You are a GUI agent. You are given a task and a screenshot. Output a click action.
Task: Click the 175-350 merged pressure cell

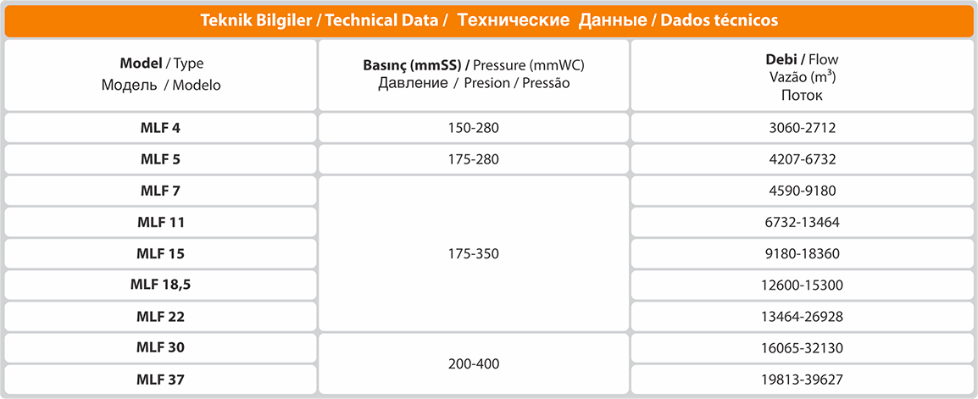pos(474,254)
